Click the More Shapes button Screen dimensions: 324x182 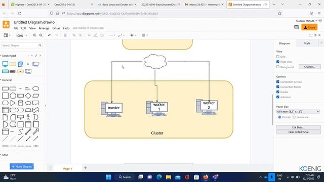22,166
